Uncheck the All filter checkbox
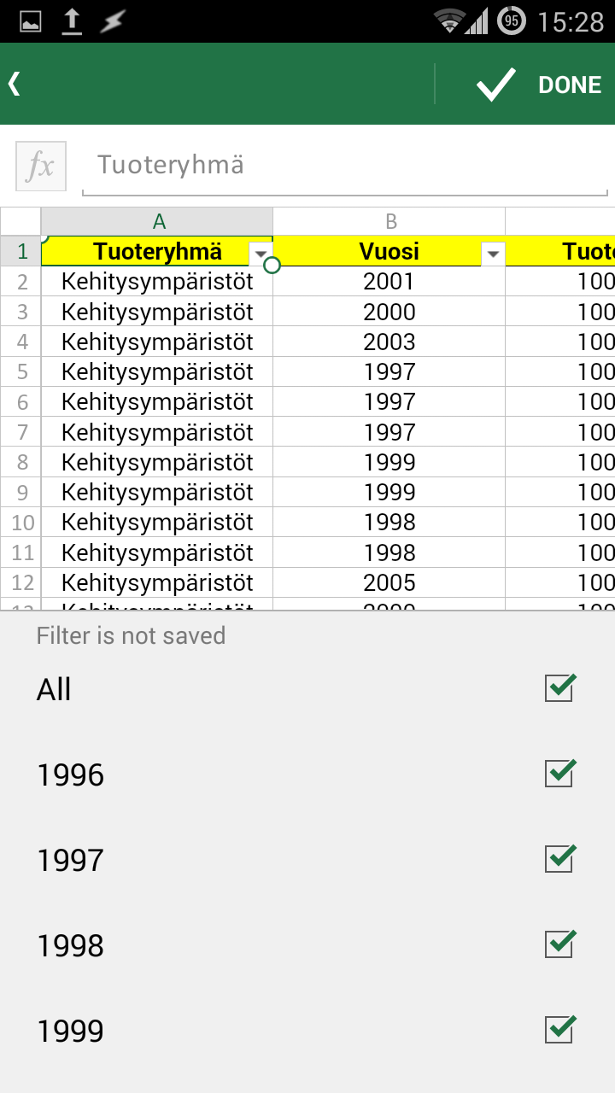 [x=559, y=688]
